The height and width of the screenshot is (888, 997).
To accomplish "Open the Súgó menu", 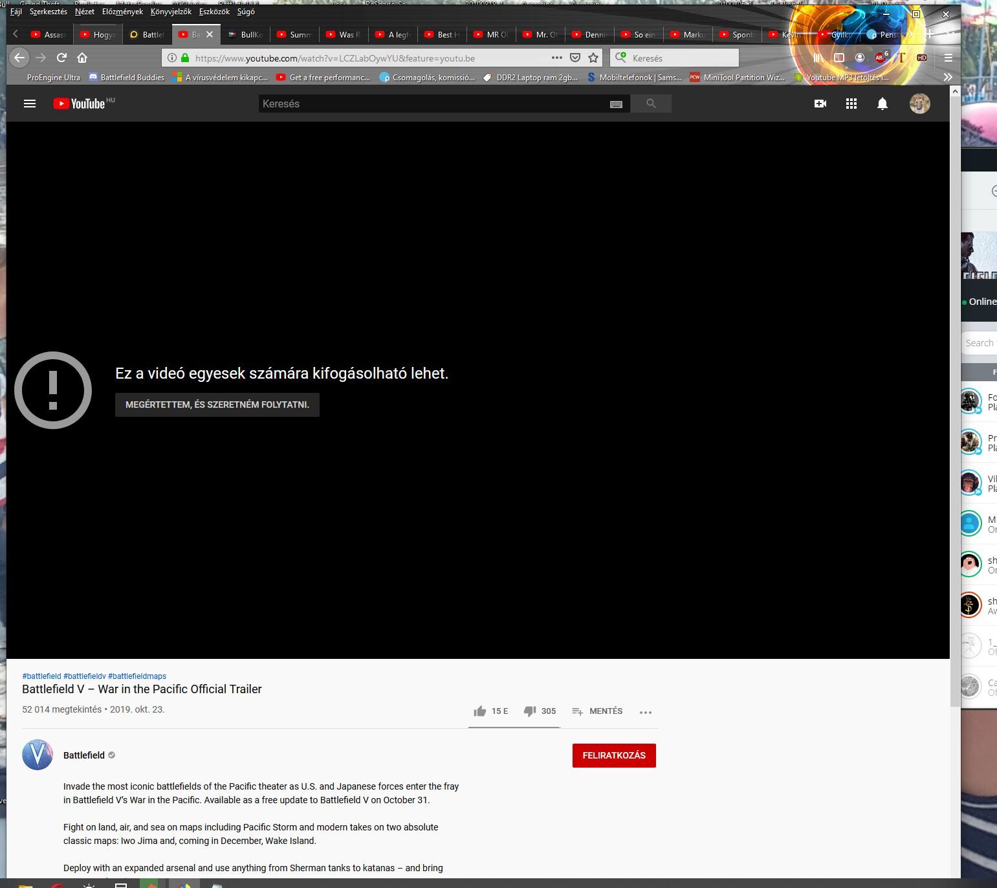I will 246,12.
